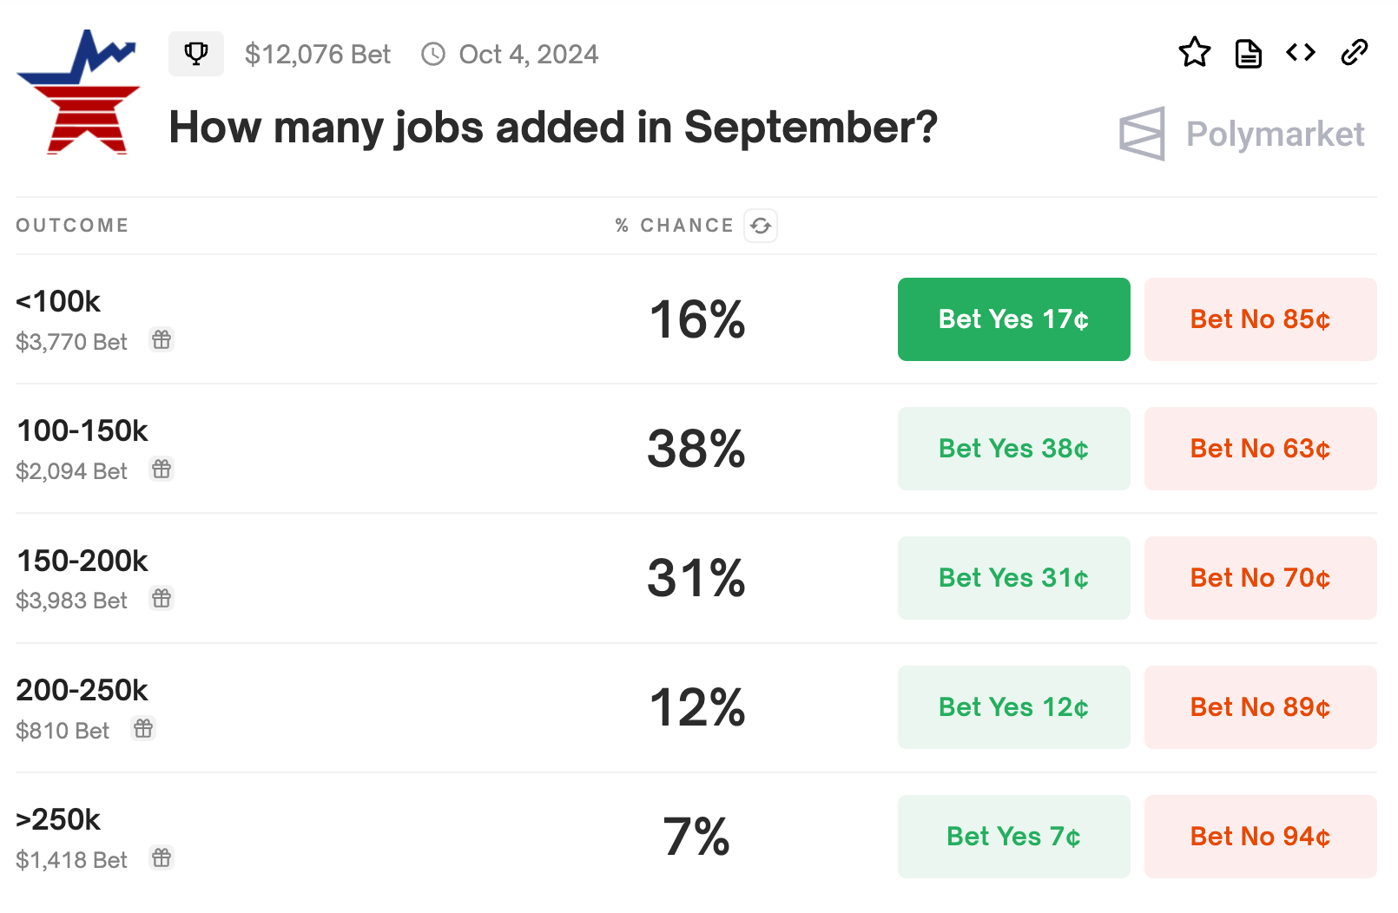
Task: Open the 100-150k outcome row label
Action: [82, 430]
